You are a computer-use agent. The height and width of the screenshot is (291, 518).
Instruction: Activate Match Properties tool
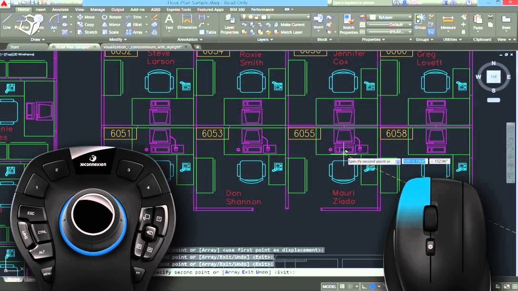coord(349,24)
